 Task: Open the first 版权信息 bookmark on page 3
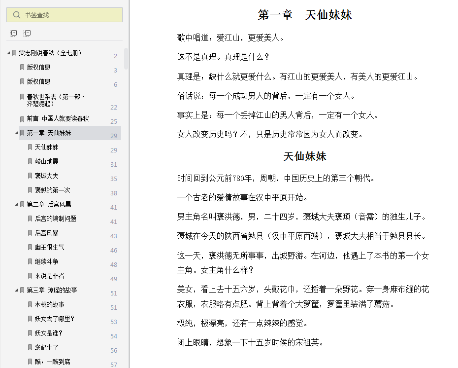pyautogui.click(x=38, y=67)
